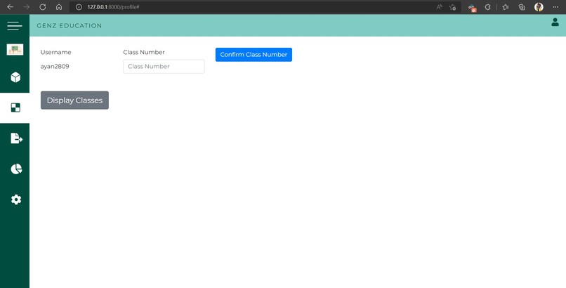Image resolution: width=566 pixels, height=288 pixels.
Task: Open the hamburger menu in the sidebar
Action: pyautogui.click(x=15, y=25)
